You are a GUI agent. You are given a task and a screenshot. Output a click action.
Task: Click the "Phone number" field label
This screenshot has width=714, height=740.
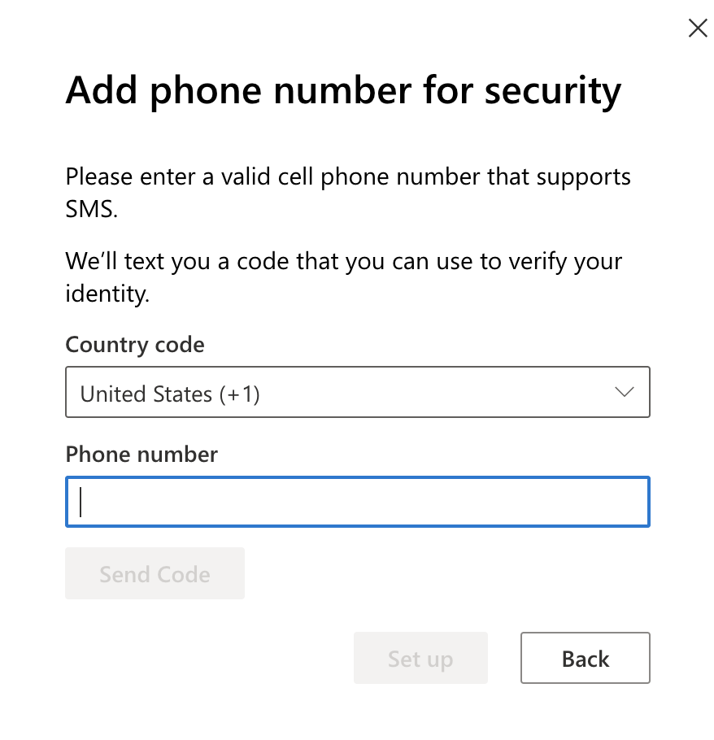[x=141, y=454]
